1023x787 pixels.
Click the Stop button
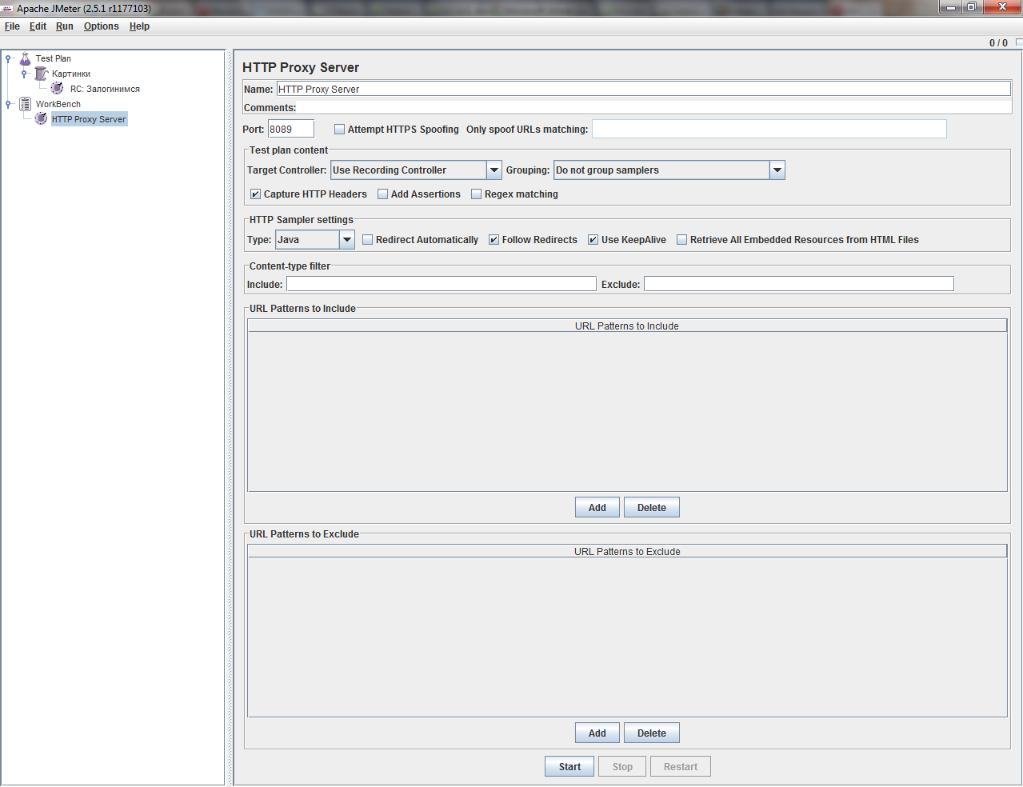[x=622, y=767]
